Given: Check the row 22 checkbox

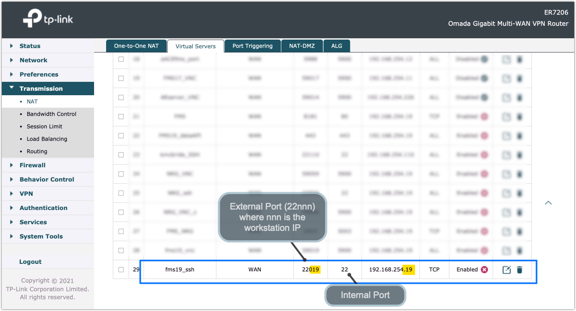Looking at the screenshot, I should pyautogui.click(x=121, y=136).
